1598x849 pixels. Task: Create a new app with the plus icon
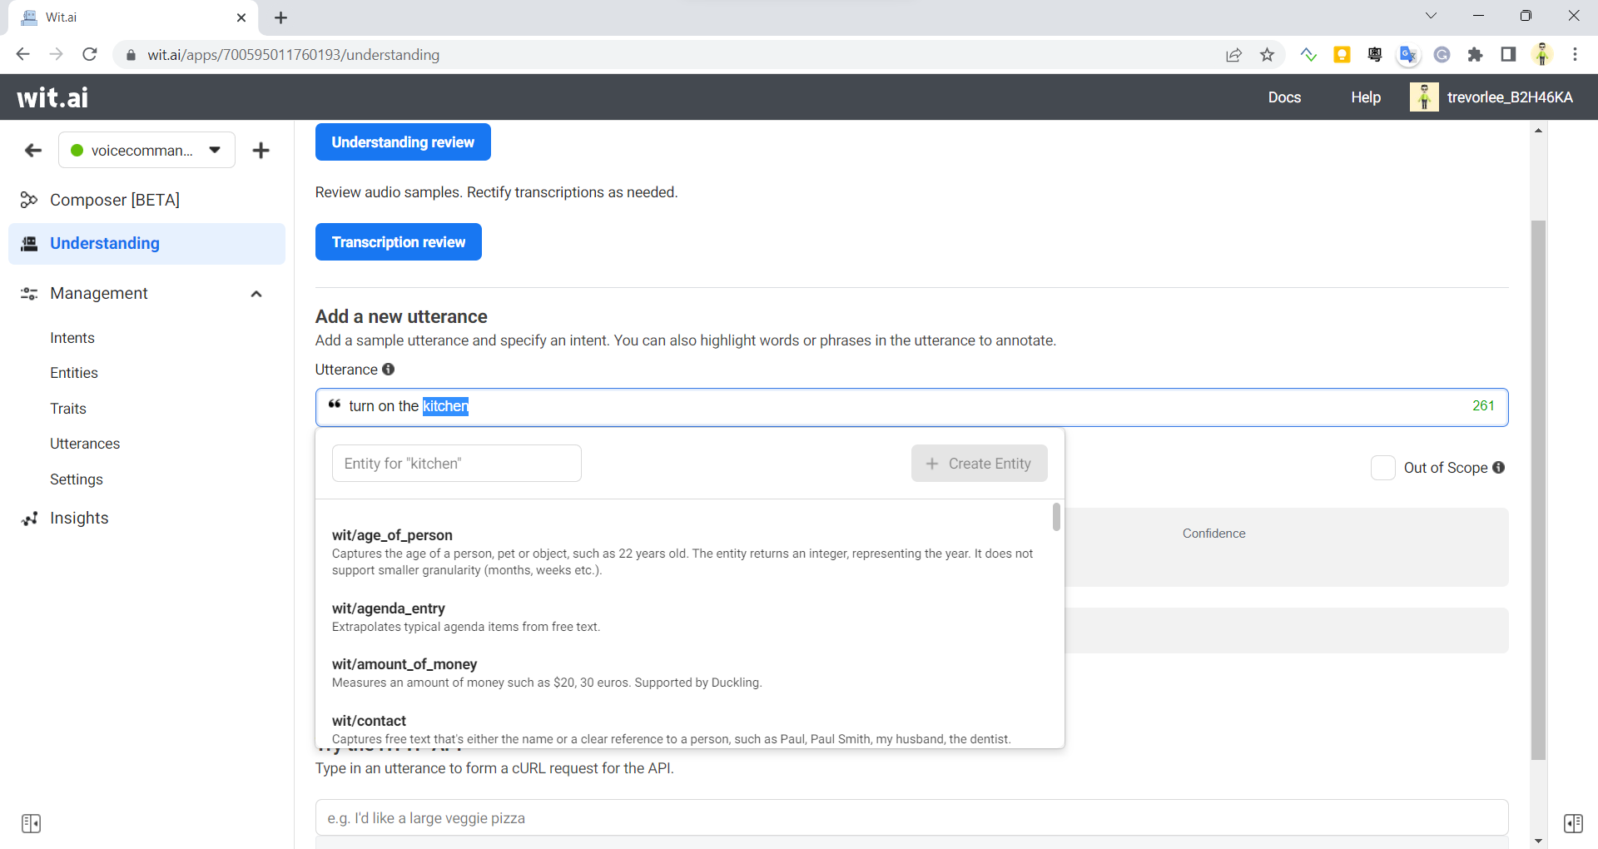coord(261,150)
